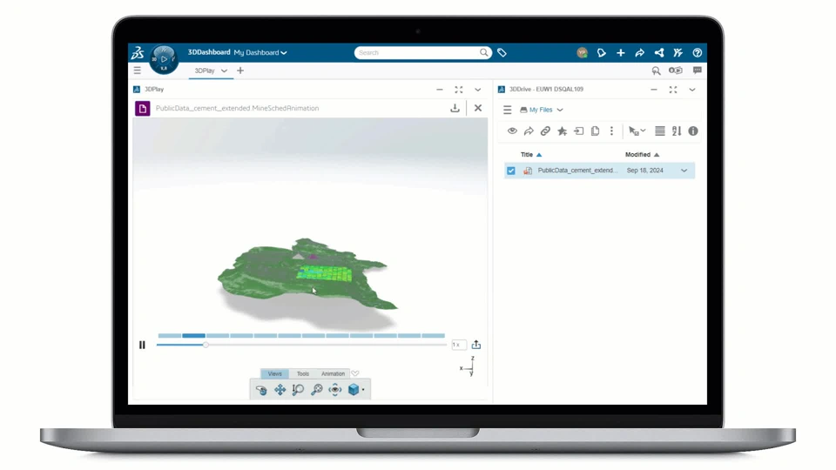Open the dashboard hamburger menu

(x=137, y=70)
